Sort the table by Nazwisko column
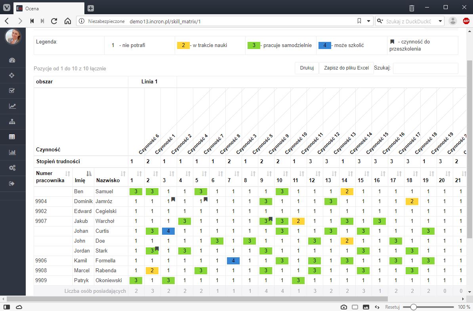The height and width of the screenshot is (311, 473). 123,173
